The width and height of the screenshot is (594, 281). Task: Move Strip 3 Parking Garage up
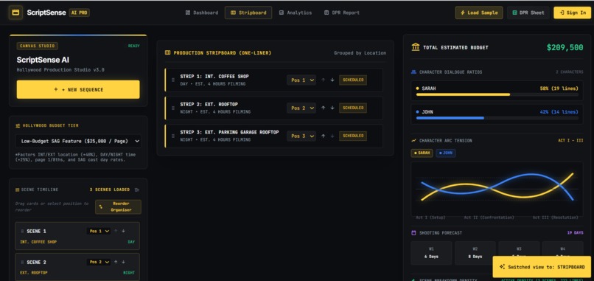[x=323, y=136]
